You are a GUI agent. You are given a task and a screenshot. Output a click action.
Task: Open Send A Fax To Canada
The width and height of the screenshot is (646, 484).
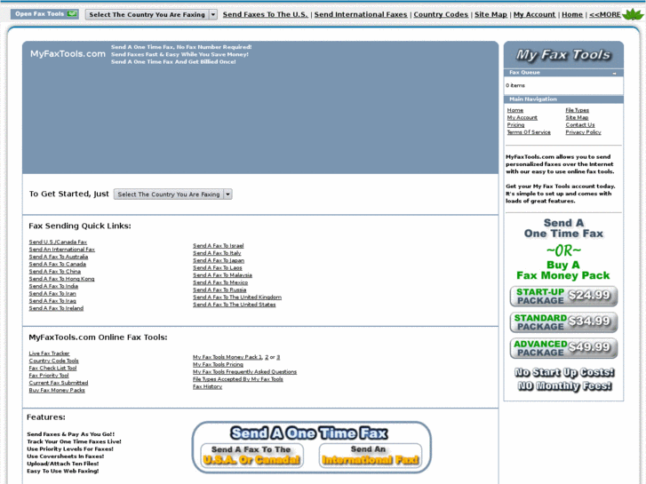57,264
